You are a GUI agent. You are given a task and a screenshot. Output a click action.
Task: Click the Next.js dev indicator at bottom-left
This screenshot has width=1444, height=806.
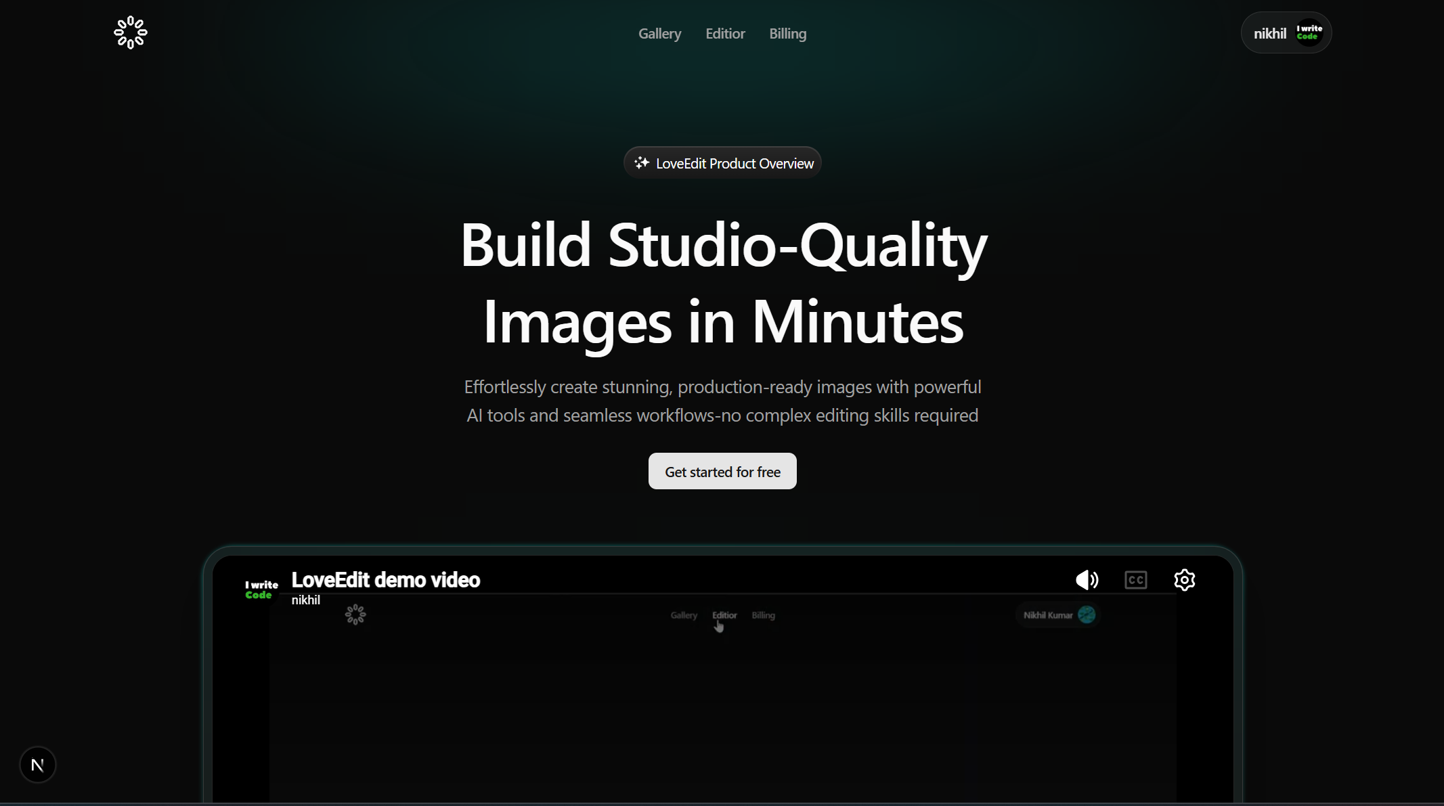click(x=37, y=764)
